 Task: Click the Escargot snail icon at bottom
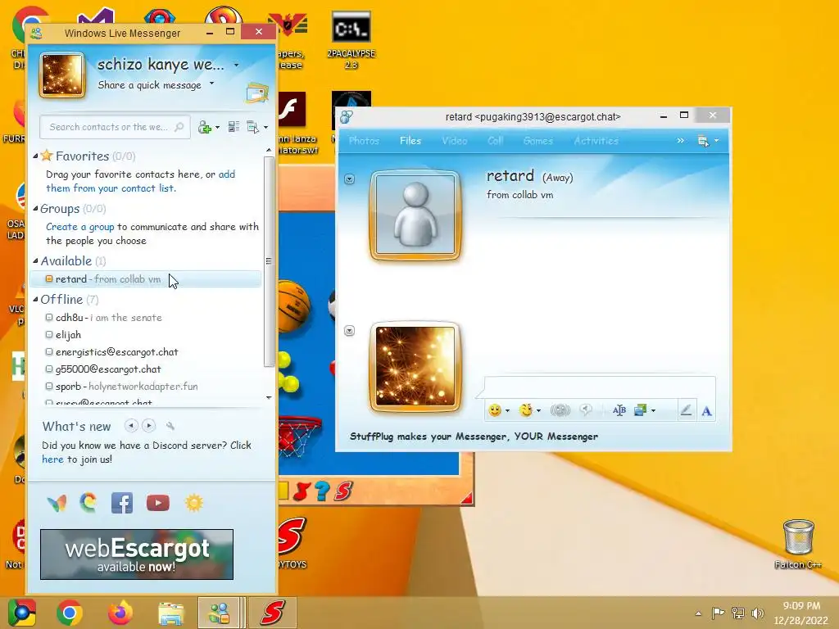click(x=88, y=502)
